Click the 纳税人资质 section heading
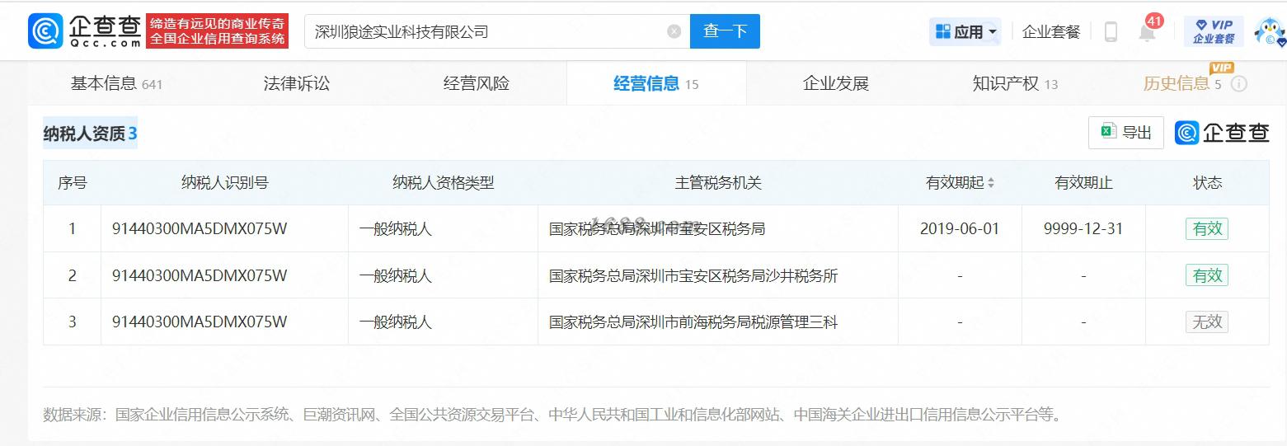This screenshot has width=1287, height=446. [90, 133]
